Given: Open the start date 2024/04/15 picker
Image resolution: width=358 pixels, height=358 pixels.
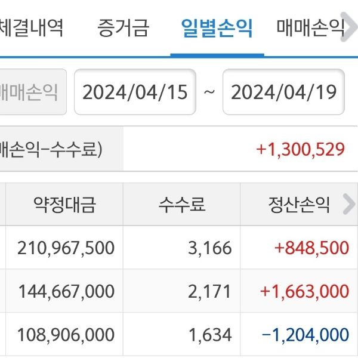Looking at the screenshot, I should tap(135, 92).
